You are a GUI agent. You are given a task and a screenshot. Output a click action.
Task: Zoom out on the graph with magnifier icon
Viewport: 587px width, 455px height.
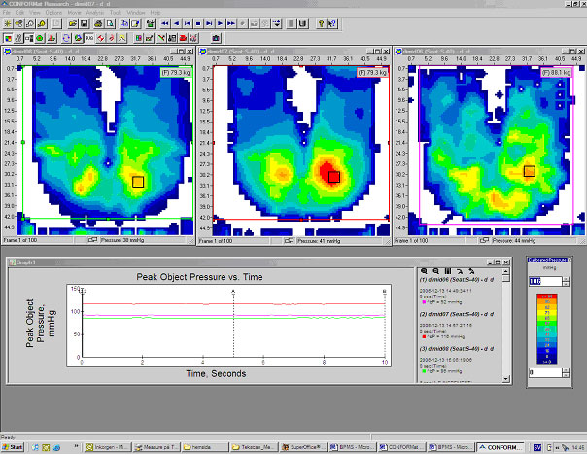(x=436, y=270)
